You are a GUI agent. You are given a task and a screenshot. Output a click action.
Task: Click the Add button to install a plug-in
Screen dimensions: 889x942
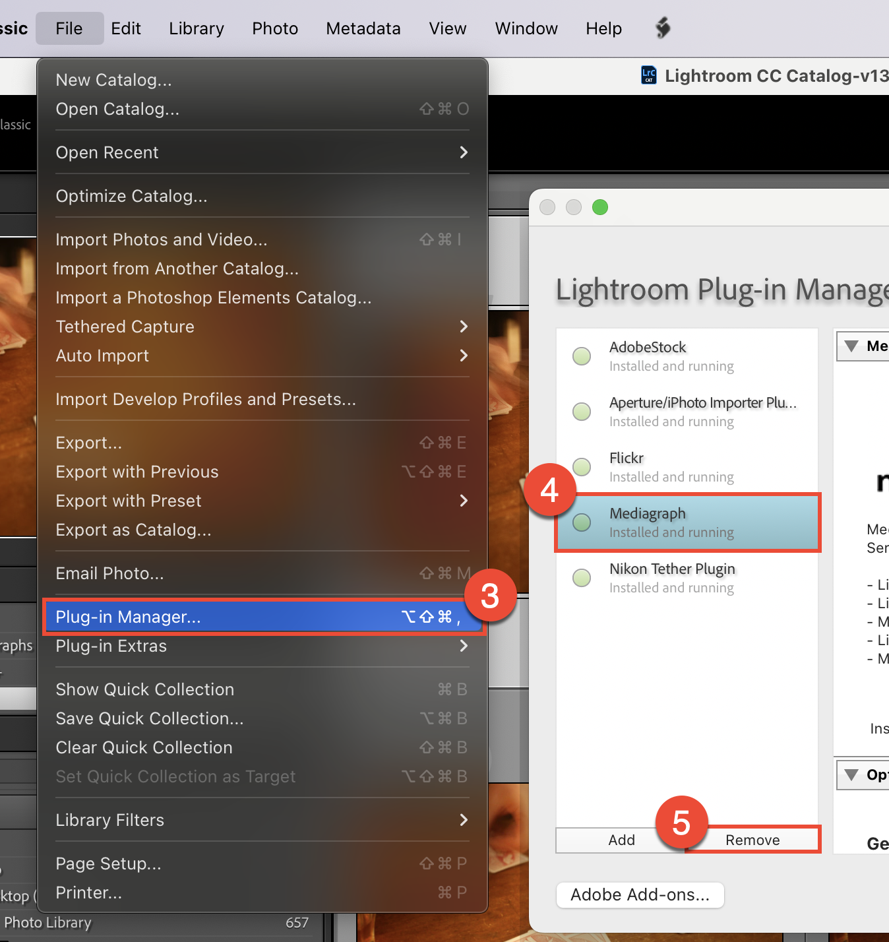tap(621, 840)
